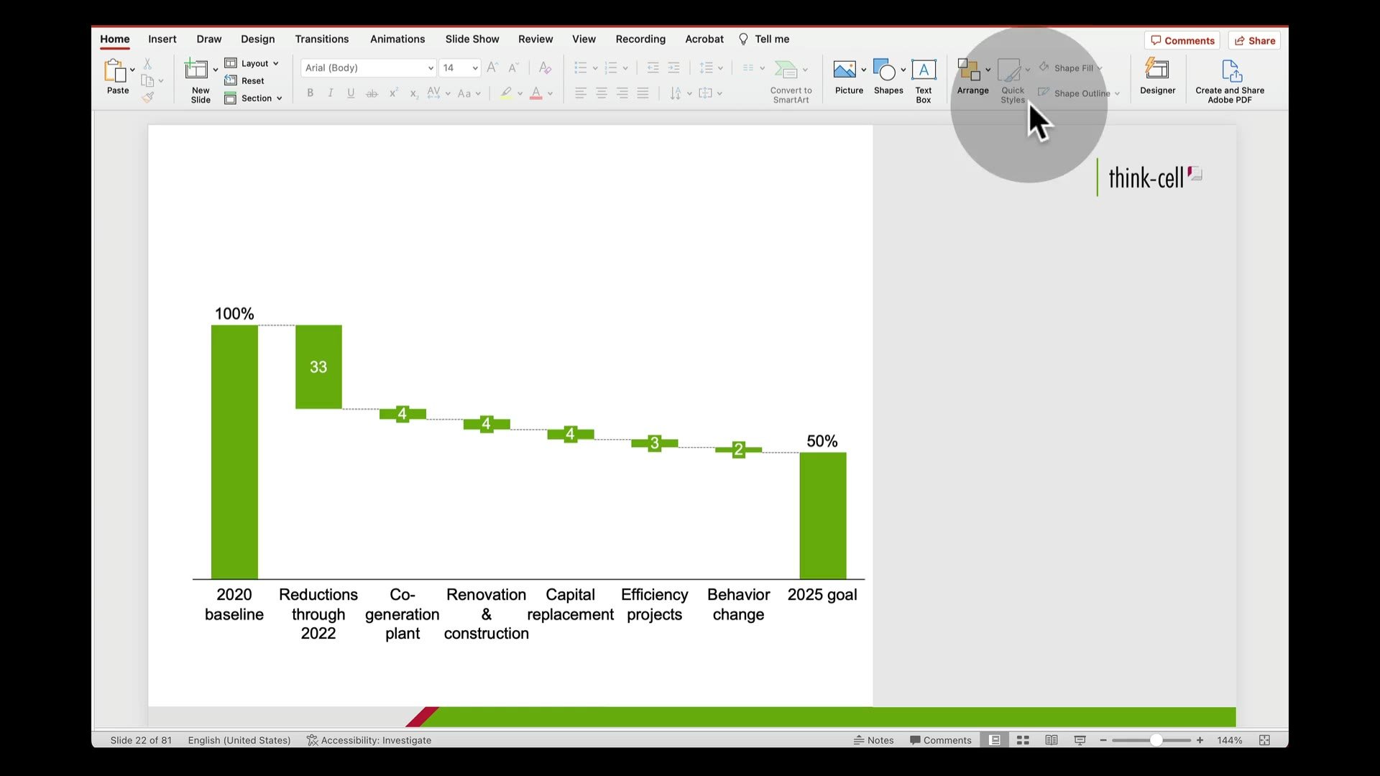Screen dimensions: 1380x776
Task: Click the Cut scissors icon
Action: [147, 64]
